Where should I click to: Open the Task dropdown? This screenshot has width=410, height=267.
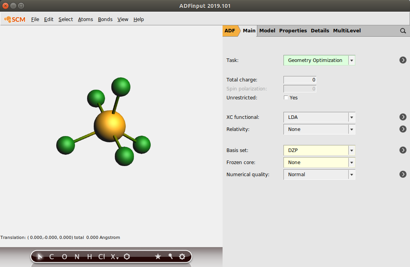tap(319, 60)
